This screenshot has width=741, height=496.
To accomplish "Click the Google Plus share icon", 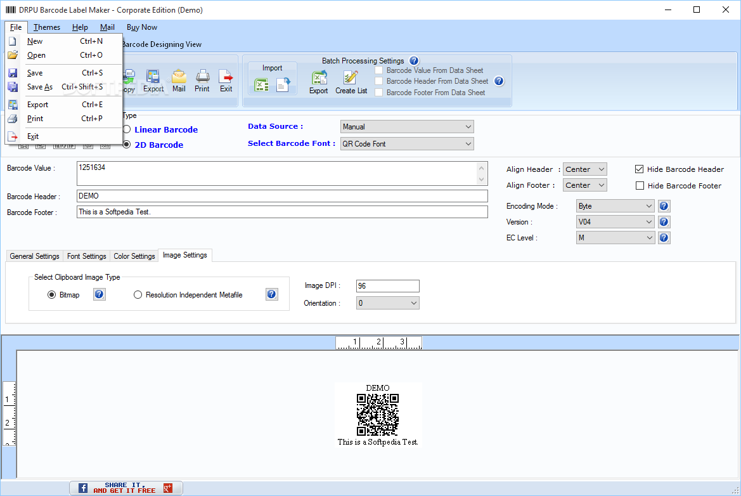I will coord(168,488).
